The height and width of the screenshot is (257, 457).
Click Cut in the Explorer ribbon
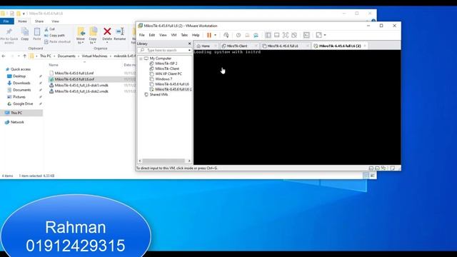49,29
